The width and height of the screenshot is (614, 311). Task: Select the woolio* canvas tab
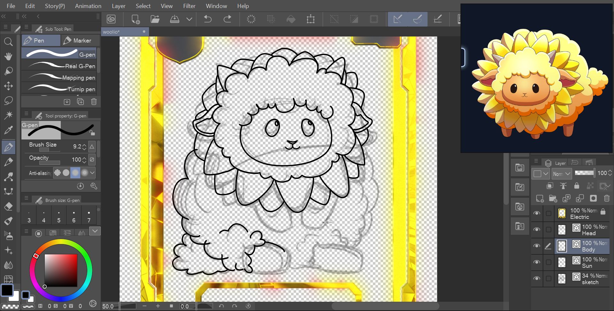coord(125,32)
